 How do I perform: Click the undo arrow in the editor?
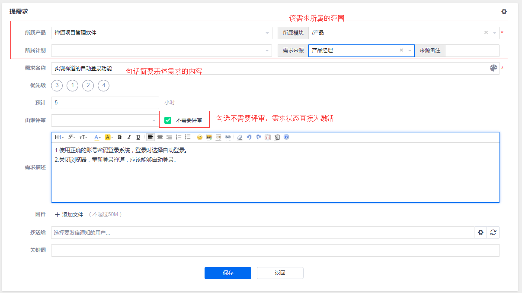point(249,137)
